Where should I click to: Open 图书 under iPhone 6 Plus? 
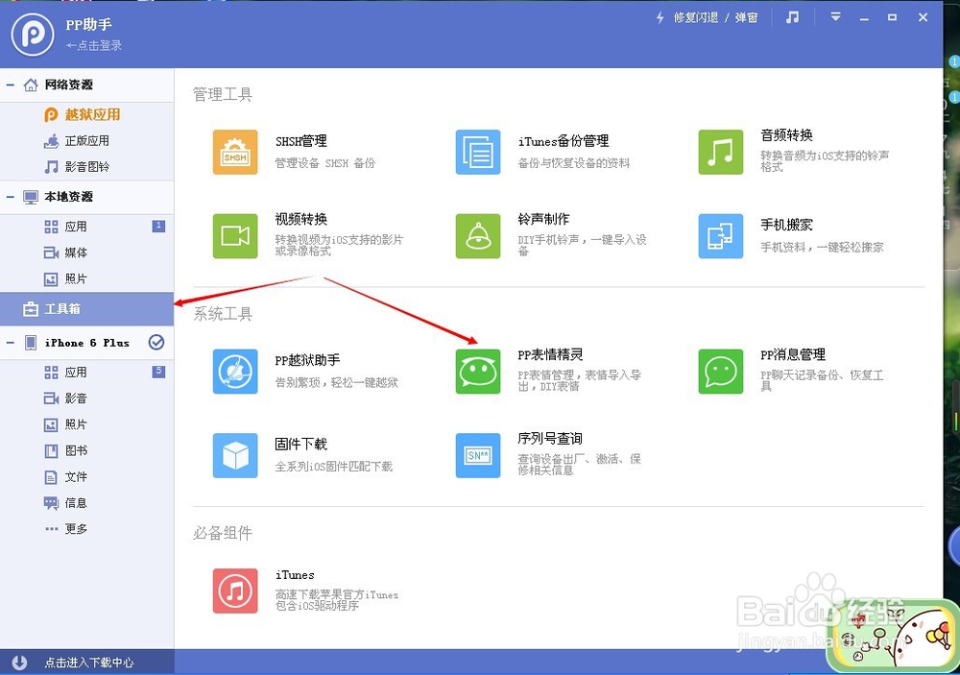(x=87, y=451)
